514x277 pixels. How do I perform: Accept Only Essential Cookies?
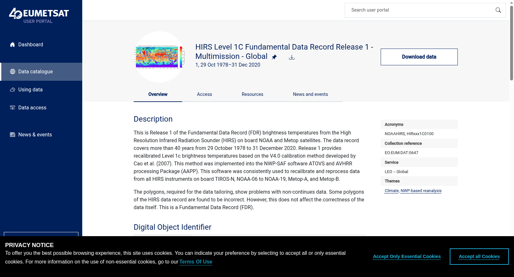click(x=407, y=257)
